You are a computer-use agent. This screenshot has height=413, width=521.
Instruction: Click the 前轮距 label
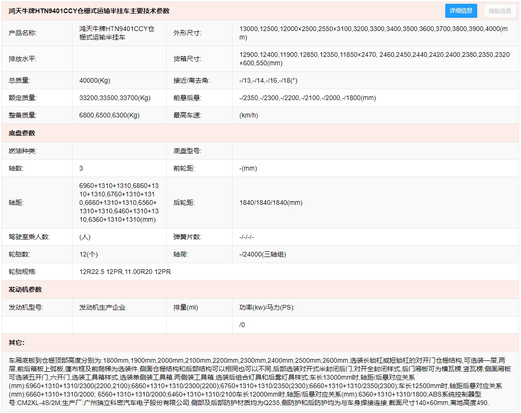184,168
